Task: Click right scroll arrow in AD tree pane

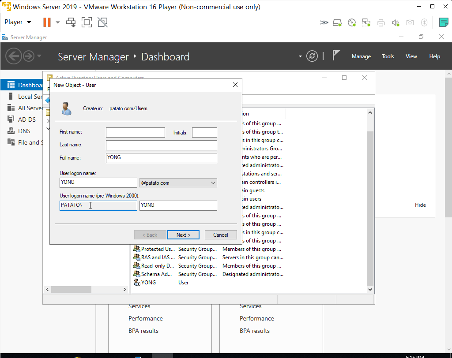Action: pyautogui.click(x=124, y=290)
